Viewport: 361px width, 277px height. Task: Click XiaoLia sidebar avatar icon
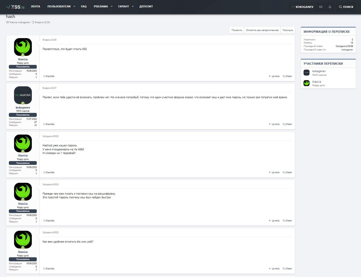tap(307, 83)
